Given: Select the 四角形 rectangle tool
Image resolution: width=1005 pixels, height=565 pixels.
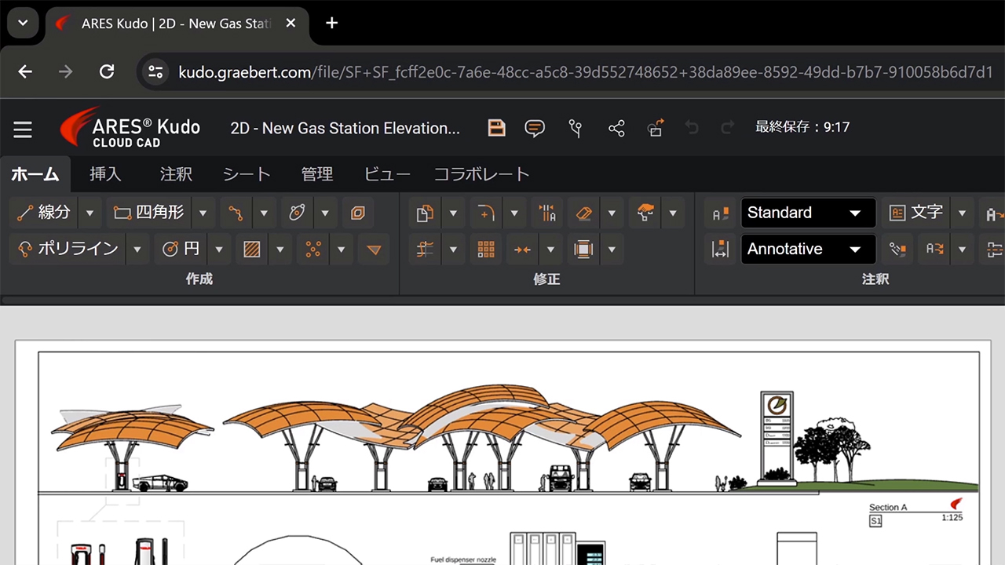Looking at the screenshot, I should pyautogui.click(x=149, y=213).
